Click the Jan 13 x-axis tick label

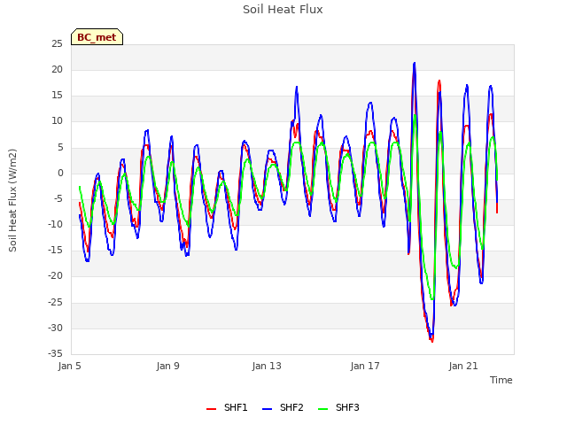tap(267, 366)
